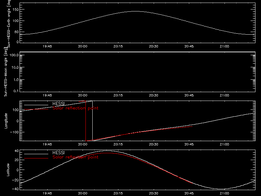
Task: Click 20:00 under the Earth angle plot
Action: tap(83, 46)
